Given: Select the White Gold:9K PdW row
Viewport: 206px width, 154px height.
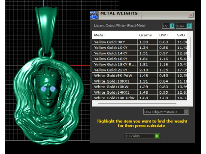Looking at the screenshot, I should [139, 76].
